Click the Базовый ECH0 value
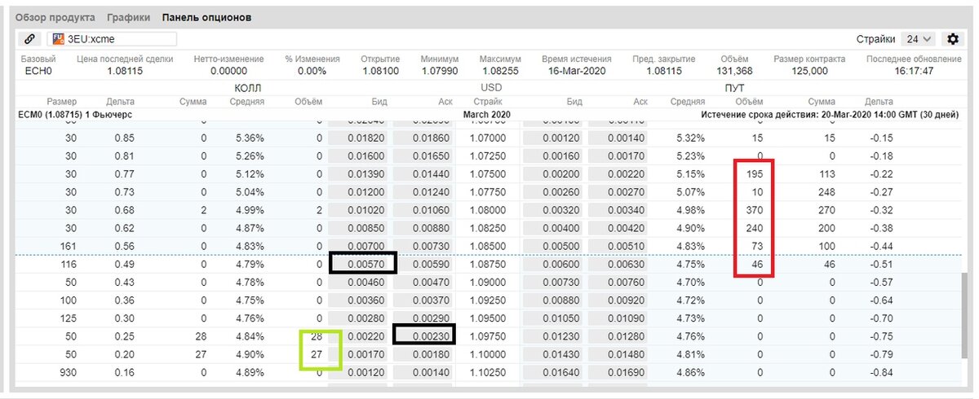 (38, 71)
